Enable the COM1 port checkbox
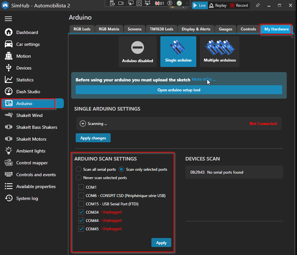 (81, 187)
